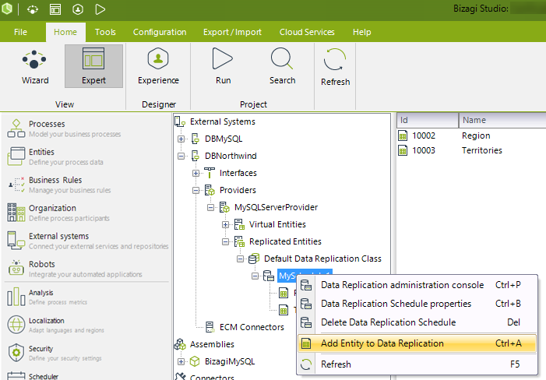Viewport: 546px width, 380px height.
Task: Open External systems module in sidebar
Action: click(x=87, y=241)
